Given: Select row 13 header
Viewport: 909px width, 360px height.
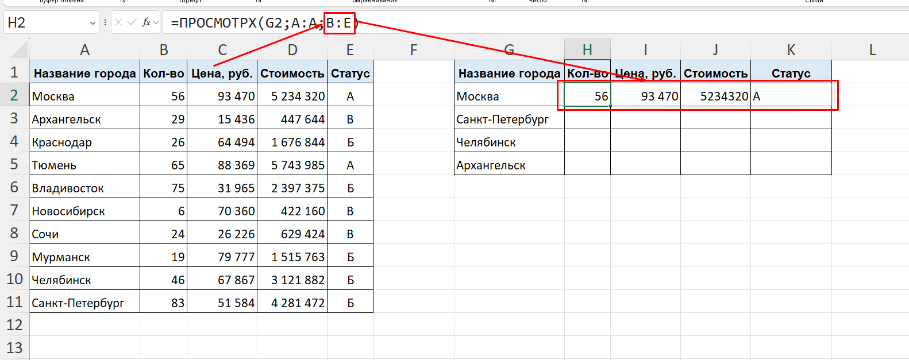Looking at the screenshot, I should pyautogui.click(x=14, y=348).
